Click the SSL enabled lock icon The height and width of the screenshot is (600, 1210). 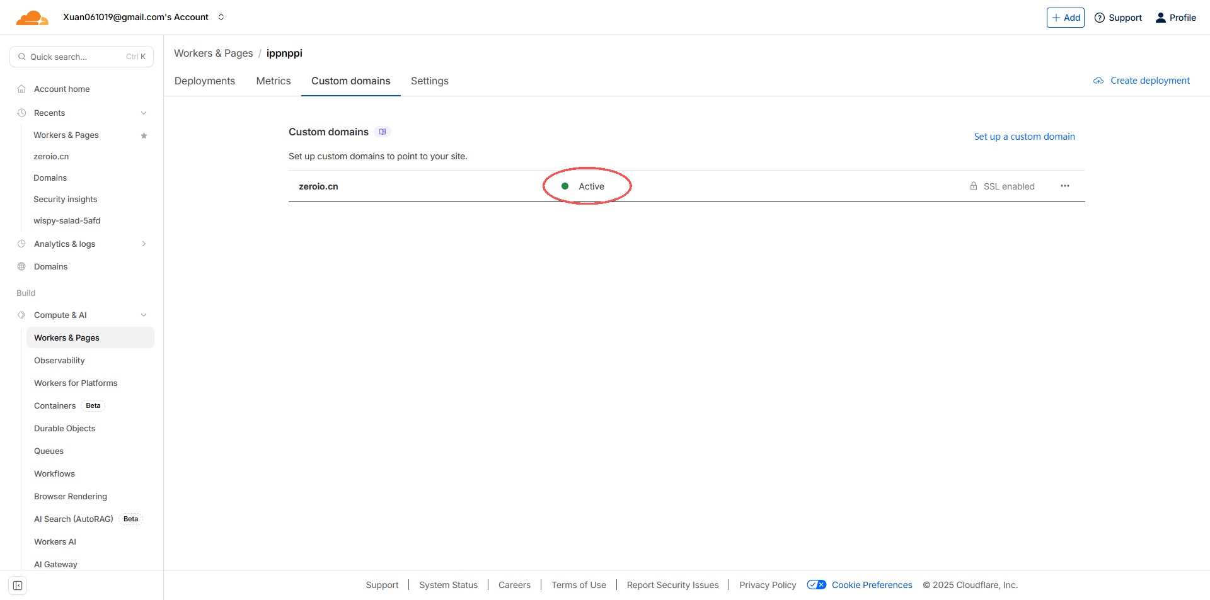click(x=974, y=186)
